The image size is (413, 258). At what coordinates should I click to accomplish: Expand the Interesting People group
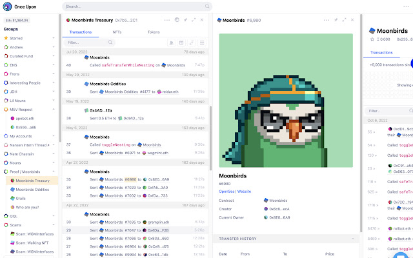point(54,83)
